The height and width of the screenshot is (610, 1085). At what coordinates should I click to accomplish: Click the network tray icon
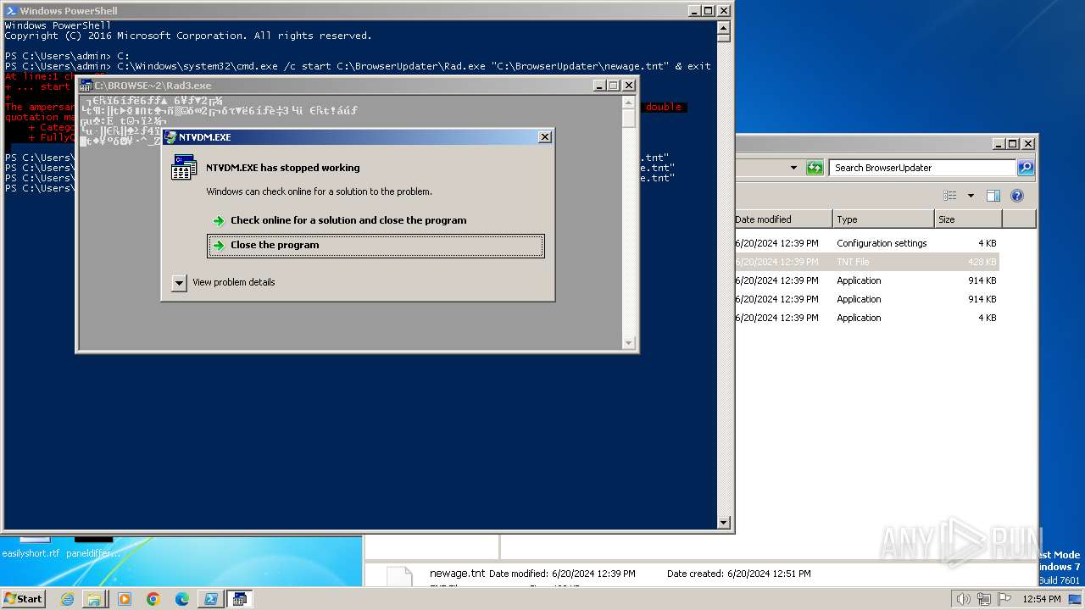coord(984,599)
